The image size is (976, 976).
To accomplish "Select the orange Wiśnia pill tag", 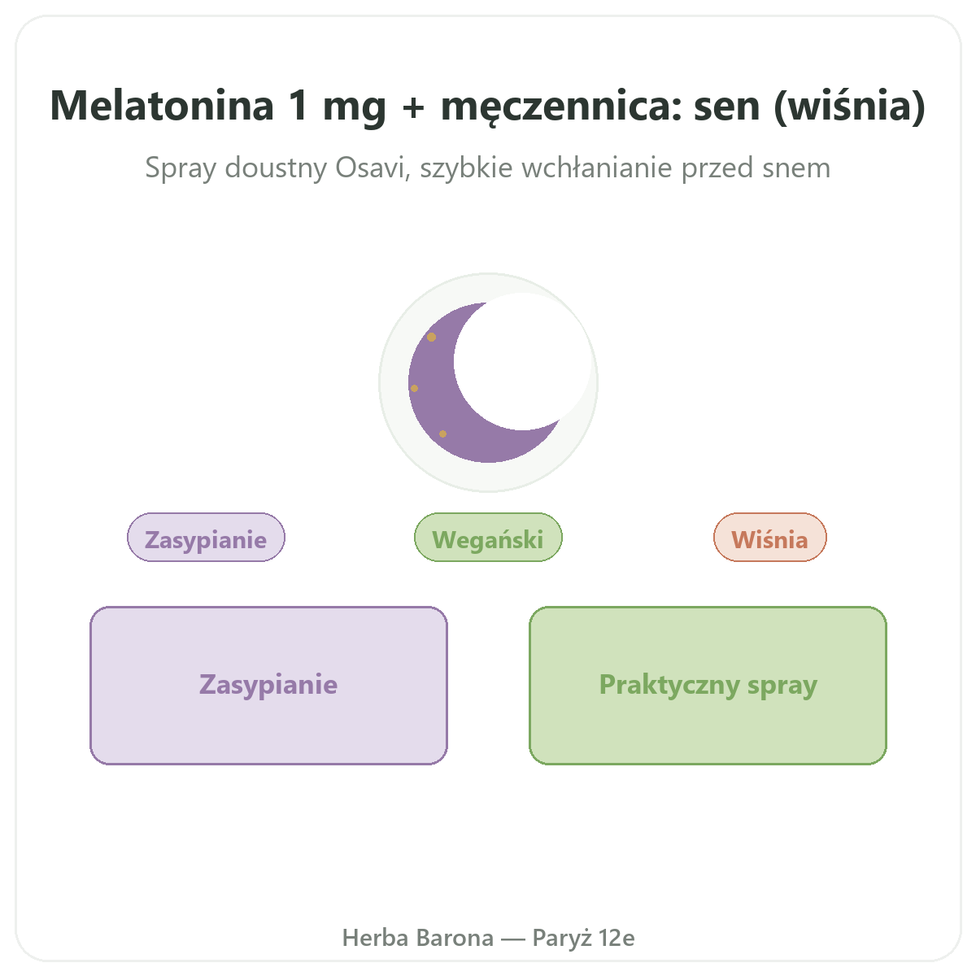I will point(770,538).
